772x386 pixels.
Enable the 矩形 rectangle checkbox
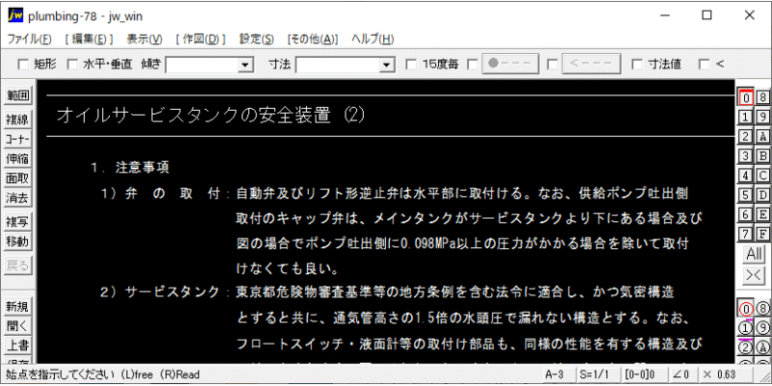click(x=23, y=64)
